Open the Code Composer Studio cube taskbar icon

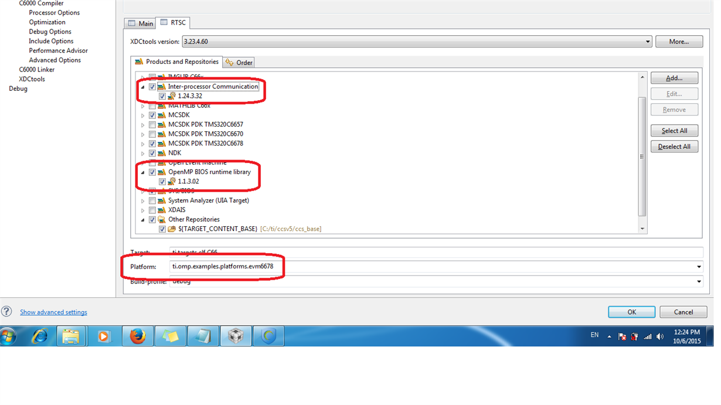click(236, 336)
